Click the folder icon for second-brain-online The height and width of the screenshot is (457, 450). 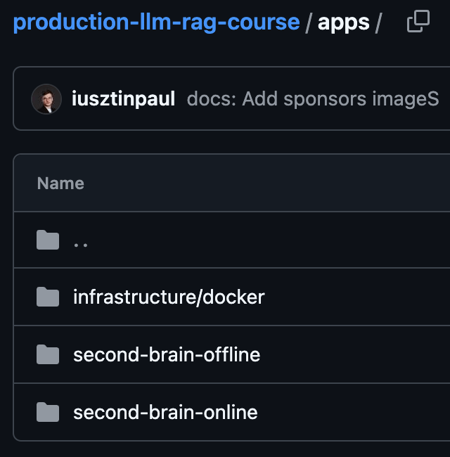tap(48, 412)
